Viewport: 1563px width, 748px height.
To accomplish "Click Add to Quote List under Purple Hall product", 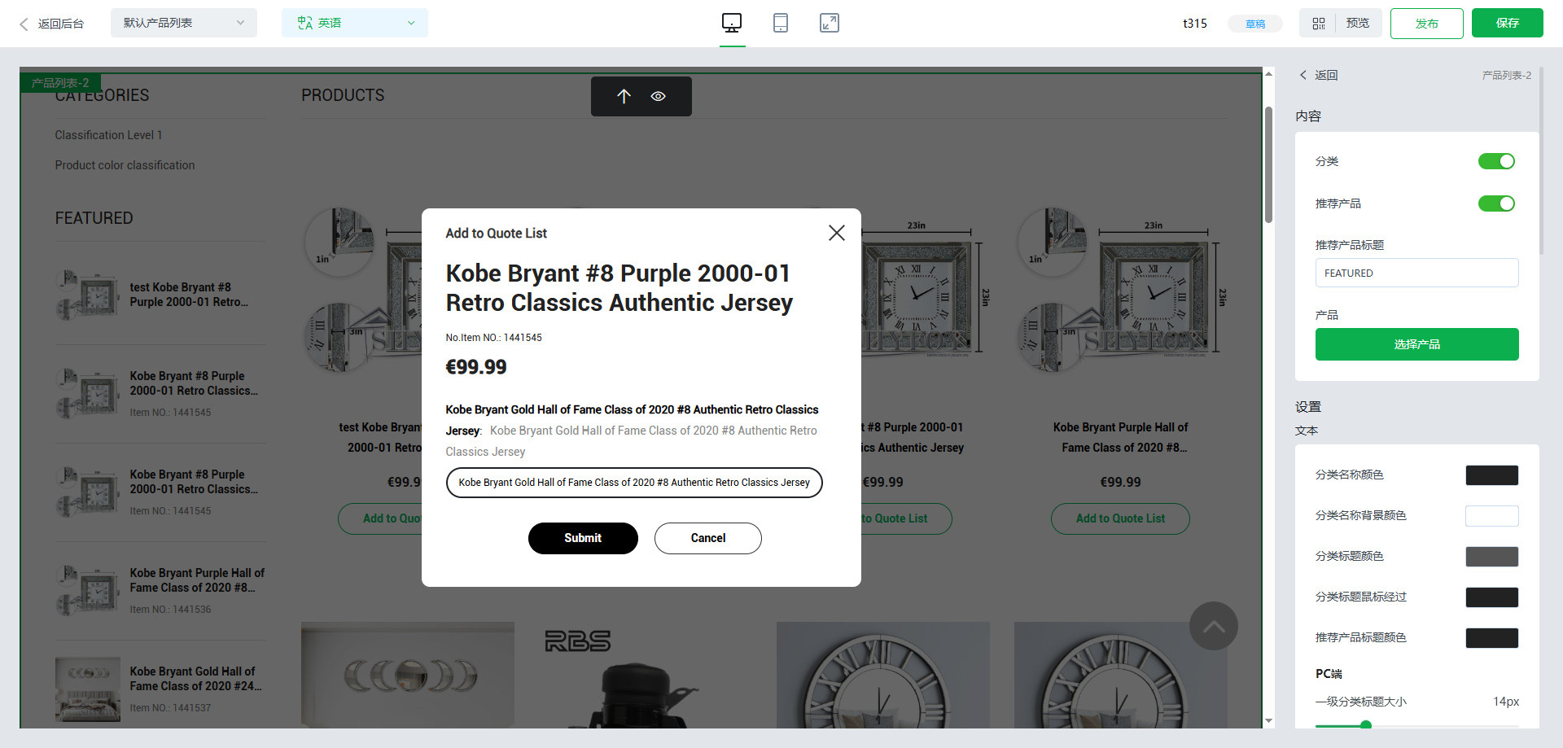I will pyautogui.click(x=1120, y=518).
